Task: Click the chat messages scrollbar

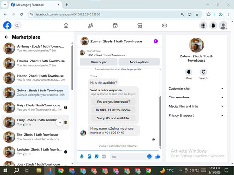Action: 160,121
